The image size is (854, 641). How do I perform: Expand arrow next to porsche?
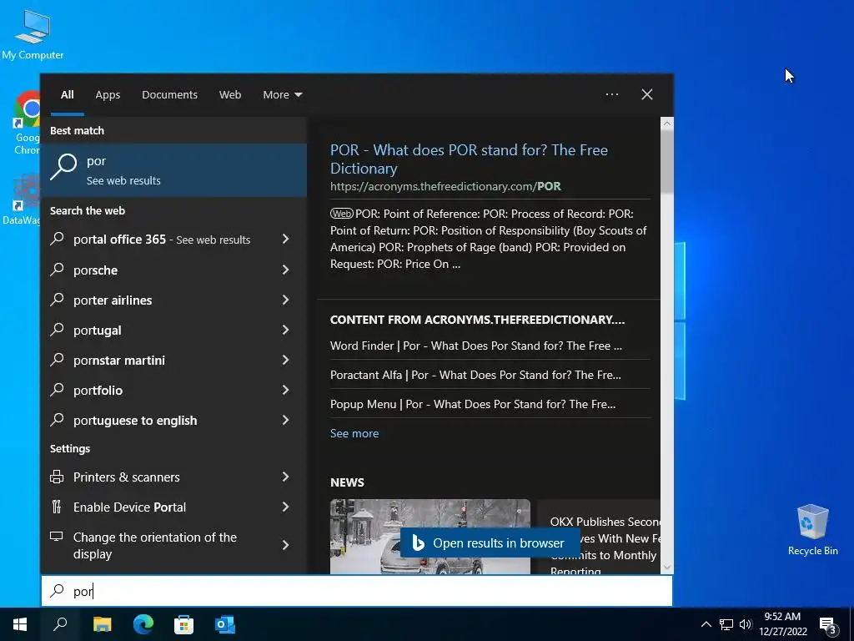pos(285,270)
